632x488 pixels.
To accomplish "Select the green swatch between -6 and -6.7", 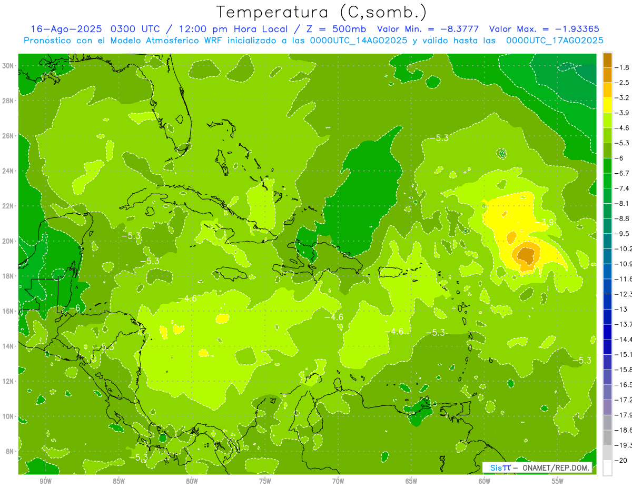I will [x=607, y=165].
